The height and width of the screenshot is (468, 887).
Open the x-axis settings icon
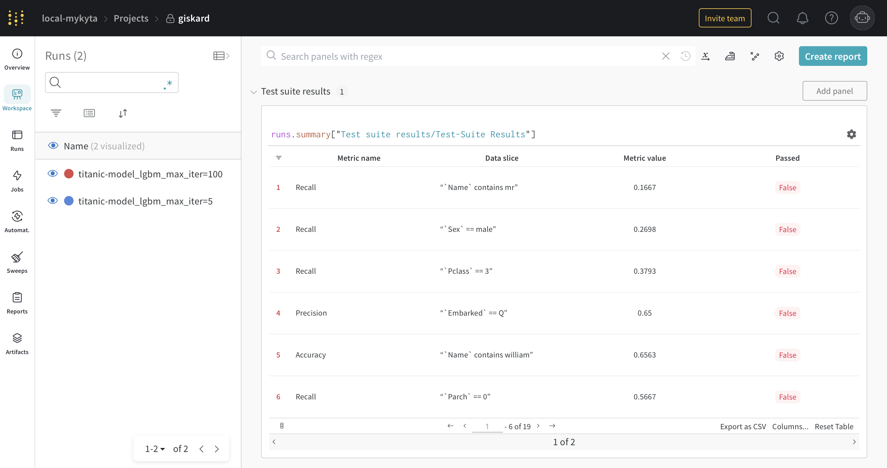(705, 56)
